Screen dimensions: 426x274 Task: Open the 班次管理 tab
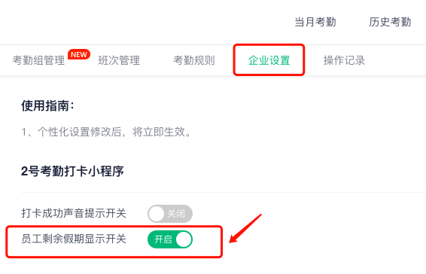tap(119, 60)
